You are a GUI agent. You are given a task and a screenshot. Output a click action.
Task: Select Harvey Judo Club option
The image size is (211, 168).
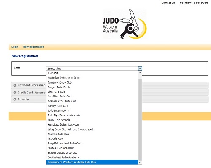92,106
